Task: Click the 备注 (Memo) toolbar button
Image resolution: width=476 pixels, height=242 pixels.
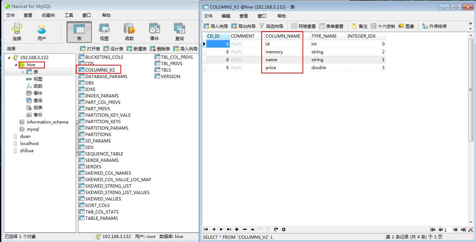Action: [360, 26]
